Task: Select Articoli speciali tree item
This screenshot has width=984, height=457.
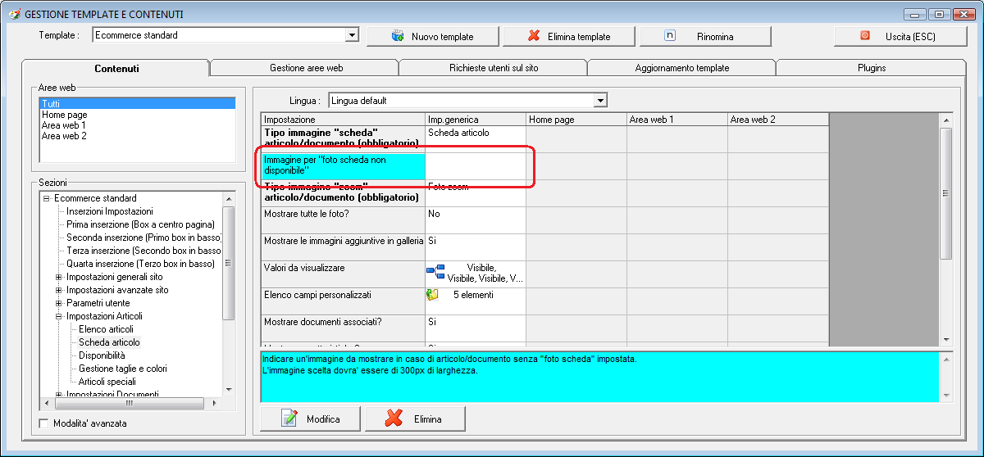Action: click(107, 382)
